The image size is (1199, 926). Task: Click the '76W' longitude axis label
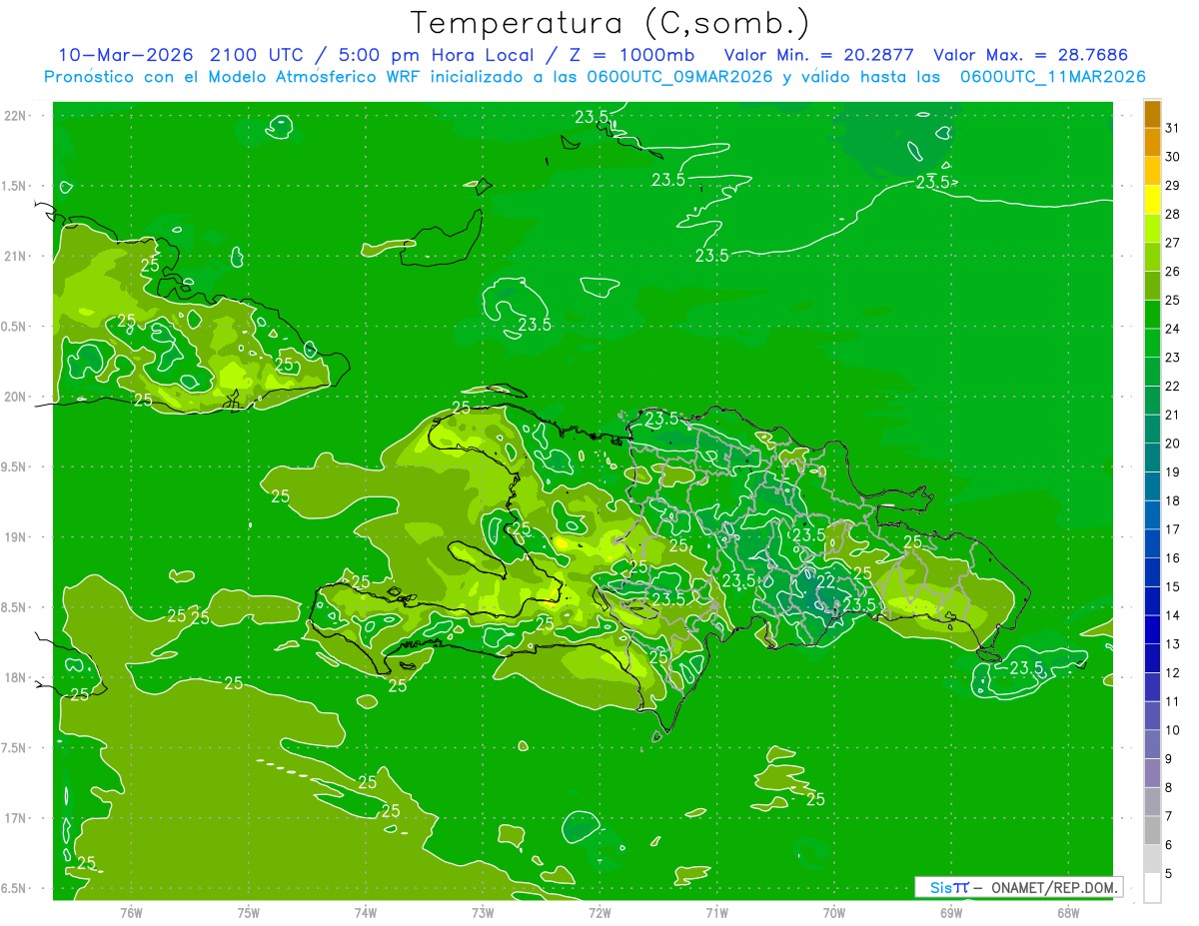[x=131, y=912]
